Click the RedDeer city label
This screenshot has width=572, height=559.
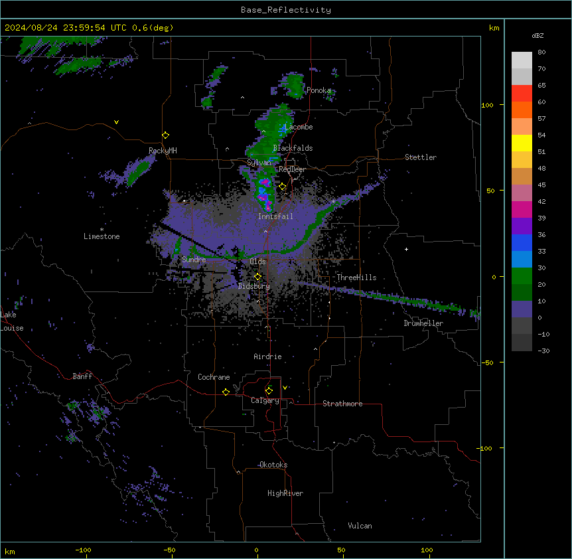(x=292, y=169)
